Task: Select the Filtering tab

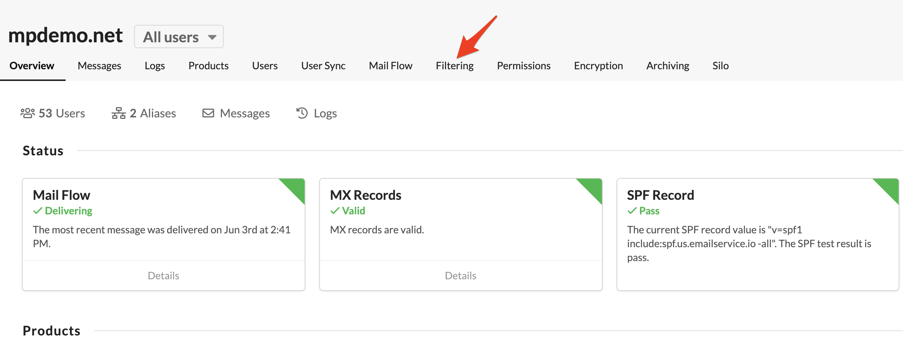Action: click(x=455, y=66)
